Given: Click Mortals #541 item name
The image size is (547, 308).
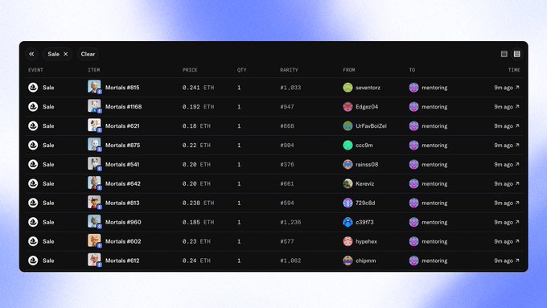Looking at the screenshot, I should click(122, 164).
